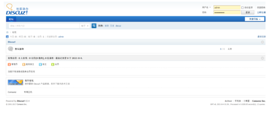Click into the search content input field
Screen dimensions: 272x118
(x=44, y=26)
